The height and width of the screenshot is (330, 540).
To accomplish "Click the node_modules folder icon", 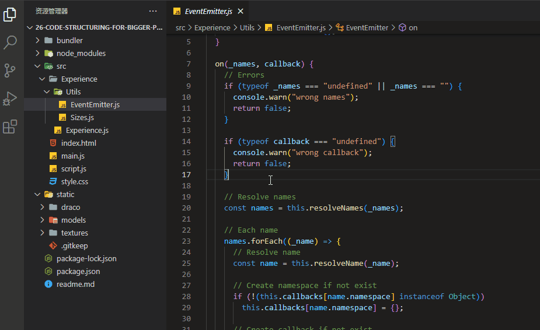I will click(x=48, y=53).
